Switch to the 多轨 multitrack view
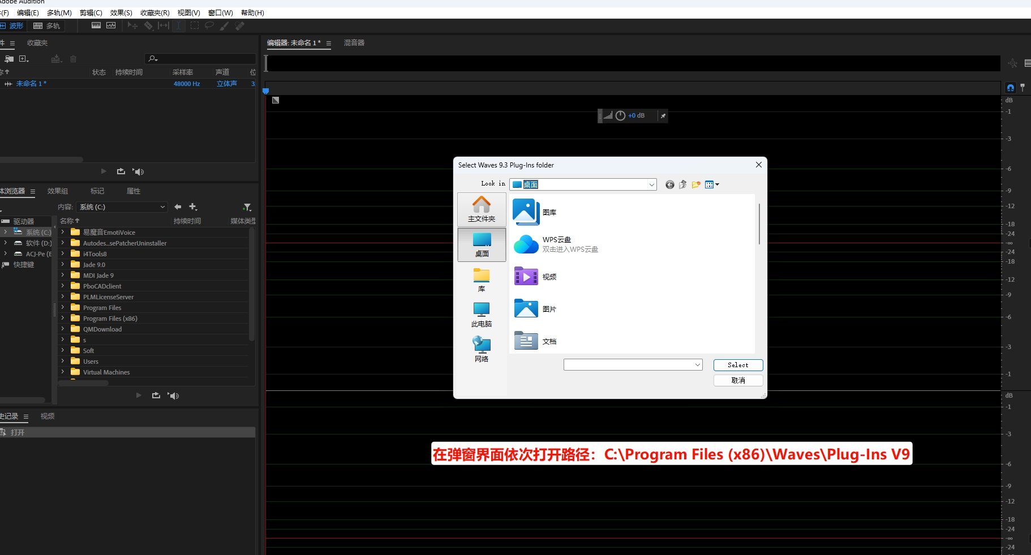Viewport: 1031px width, 555px height. pos(47,26)
